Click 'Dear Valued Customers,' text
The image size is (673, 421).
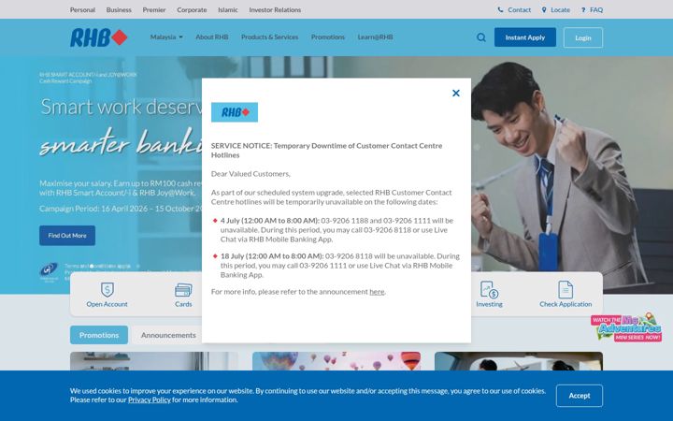point(251,174)
